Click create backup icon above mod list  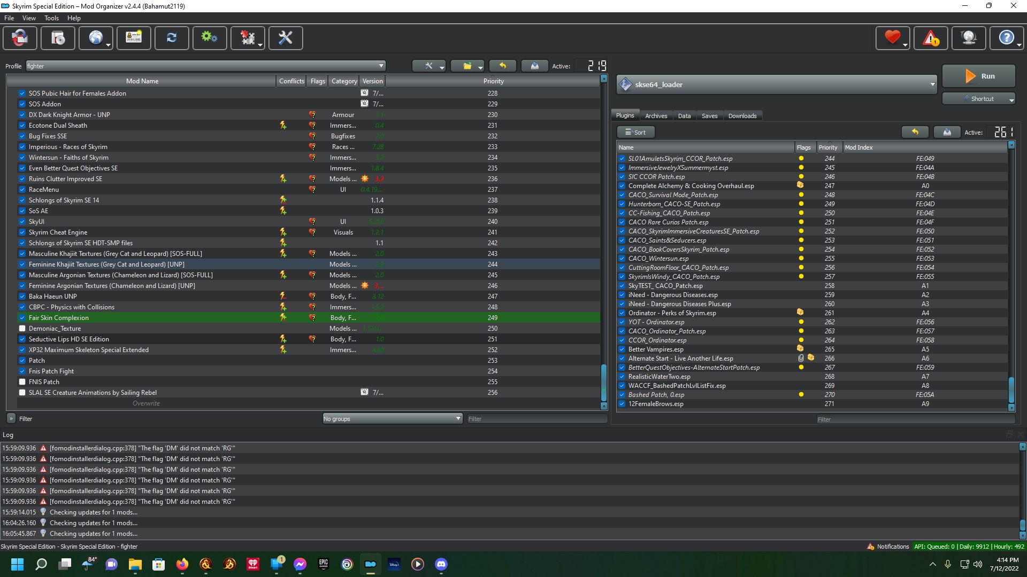tap(534, 66)
